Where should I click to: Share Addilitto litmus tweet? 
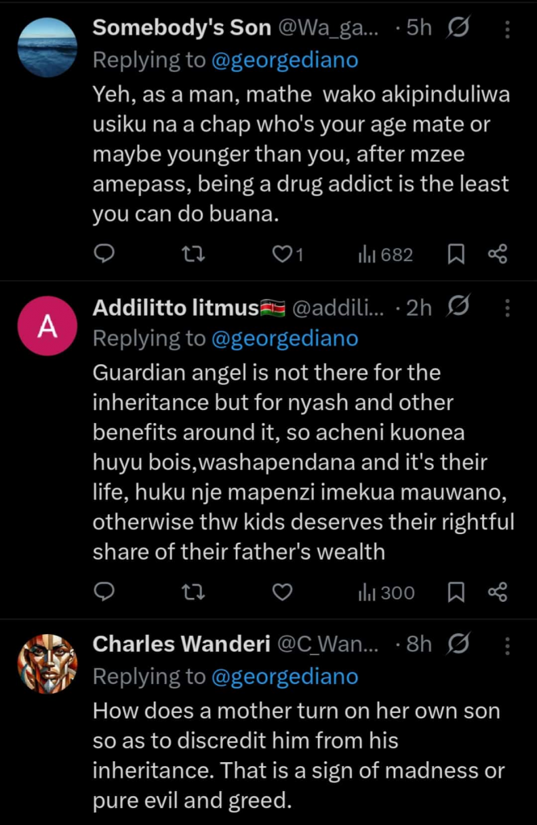pos(498,593)
